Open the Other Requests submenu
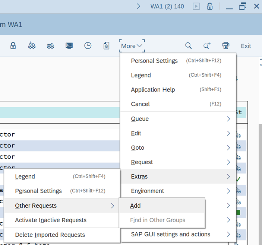 62,206
